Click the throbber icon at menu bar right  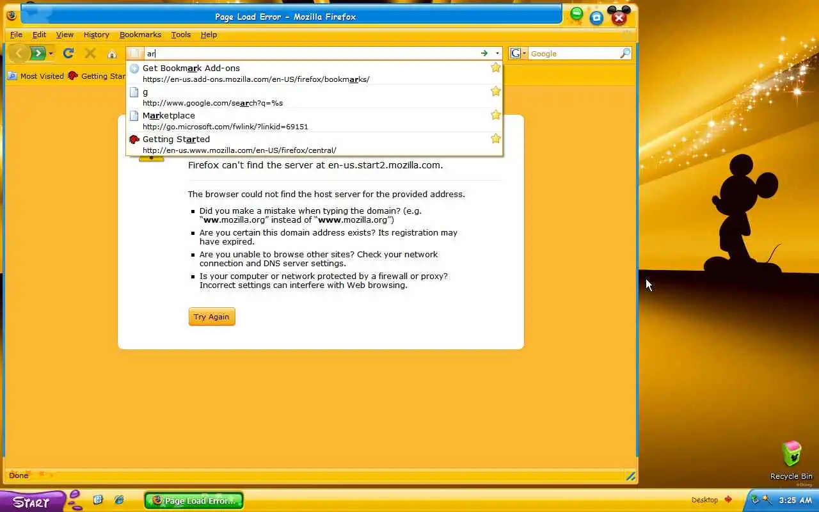click(627, 35)
